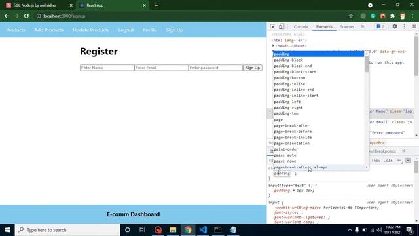Select the padding autocomplete suggestion
Screen dimensions: 419x236
click(318, 54)
